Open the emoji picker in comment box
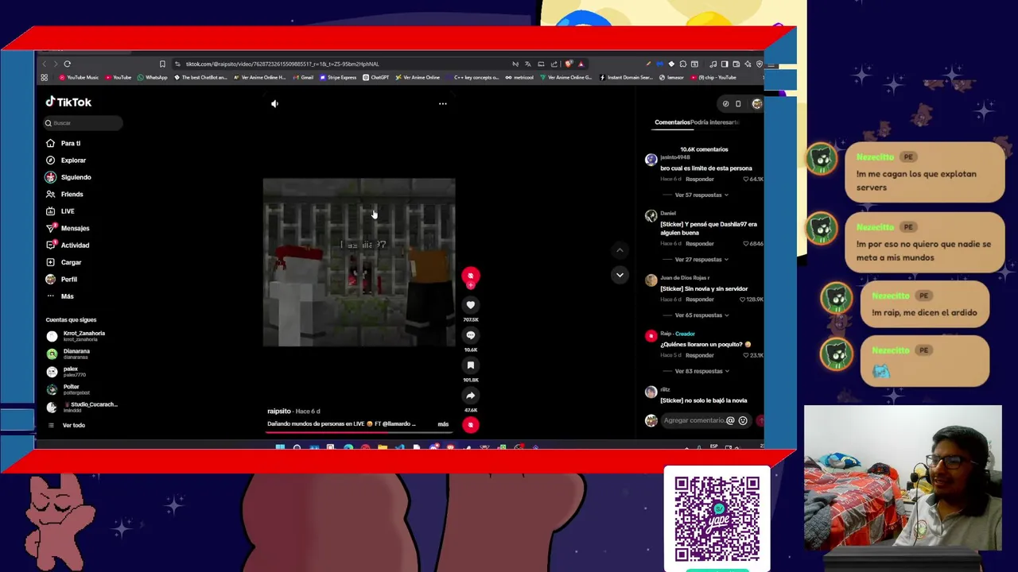1018x572 pixels. point(743,420)
